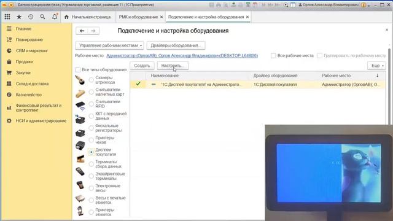Open dropdown arrow next to info icon
This screenshot has height=221, width=393.
[x=369, y=6]
